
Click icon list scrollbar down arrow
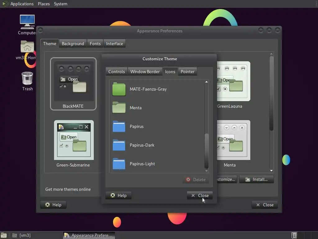pyautogui.click(x=207, y=171)
